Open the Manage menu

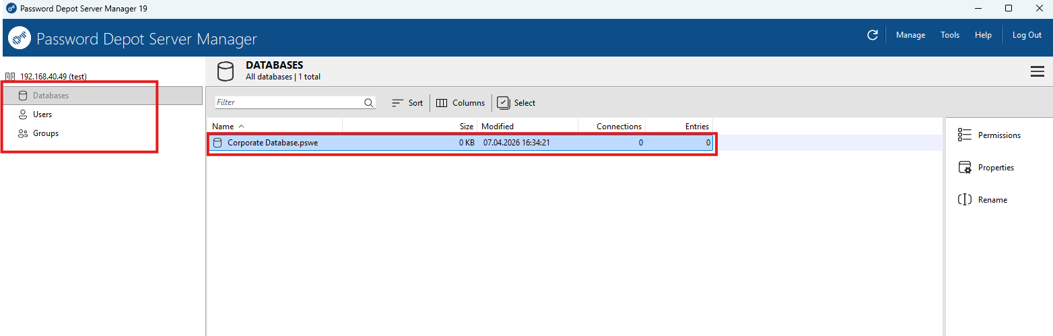tap(910, 35)
